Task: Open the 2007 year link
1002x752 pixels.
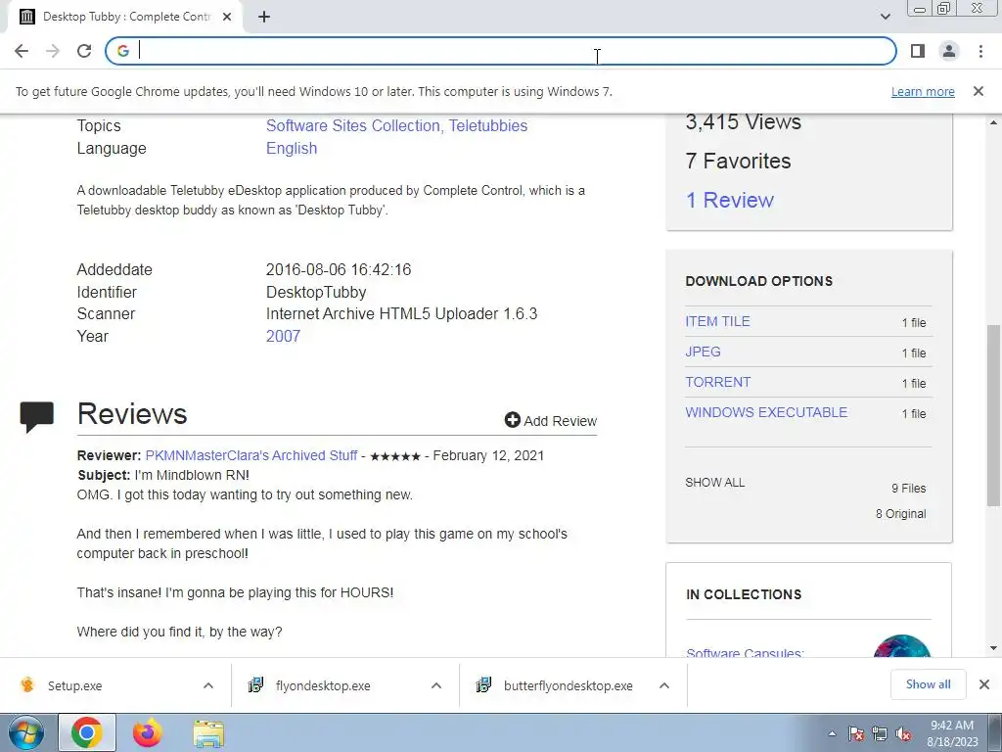Action: tap(283, 337)
